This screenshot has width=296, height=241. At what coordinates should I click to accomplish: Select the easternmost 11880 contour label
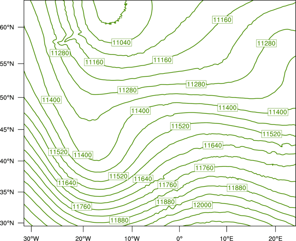click(237, 188)
